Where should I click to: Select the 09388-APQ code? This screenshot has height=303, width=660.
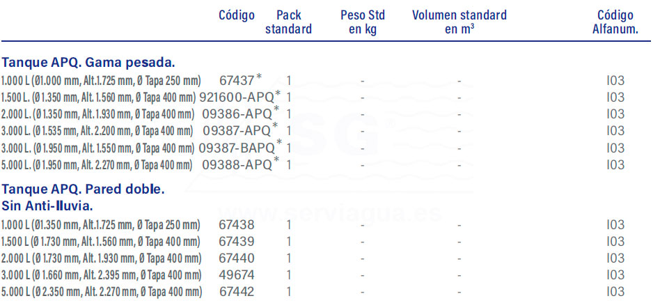click(237, 164)
